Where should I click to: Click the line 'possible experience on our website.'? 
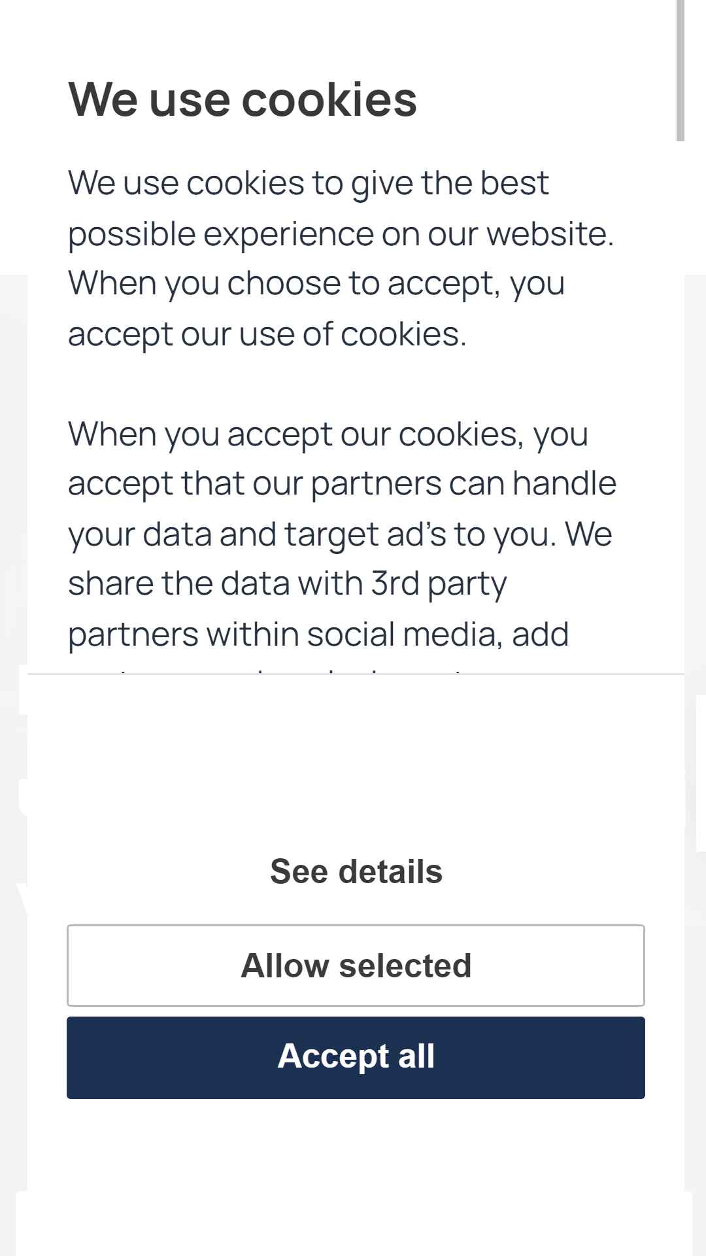(341, 234)
